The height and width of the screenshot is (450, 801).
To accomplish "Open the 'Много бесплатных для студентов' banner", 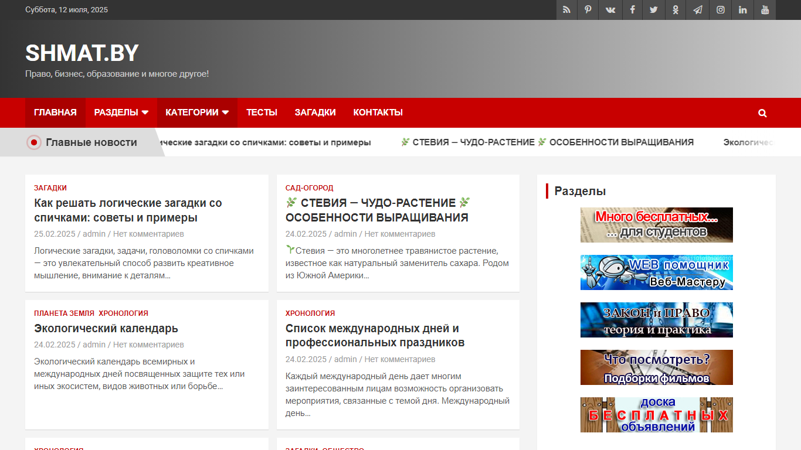I will 656,225.
